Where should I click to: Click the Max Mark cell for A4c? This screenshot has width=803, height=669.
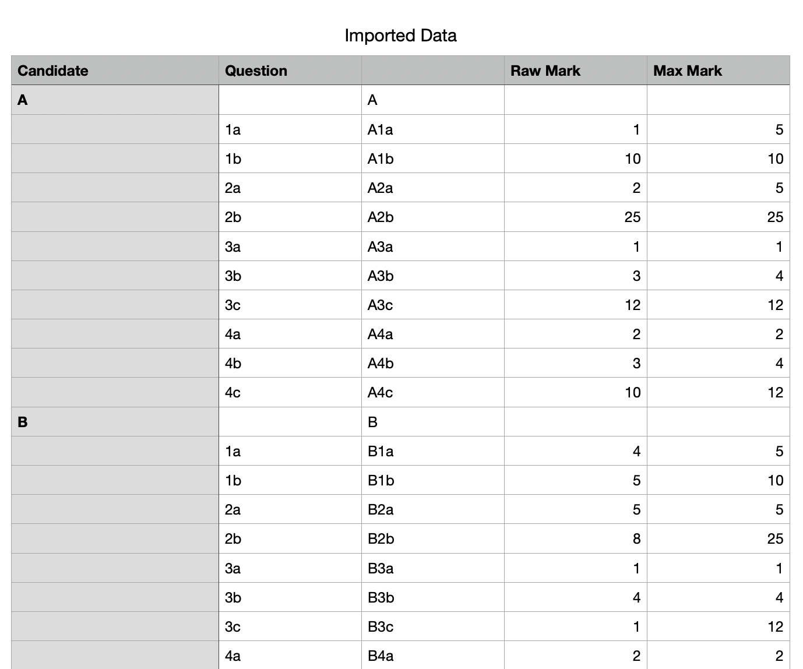click(718, 393)
